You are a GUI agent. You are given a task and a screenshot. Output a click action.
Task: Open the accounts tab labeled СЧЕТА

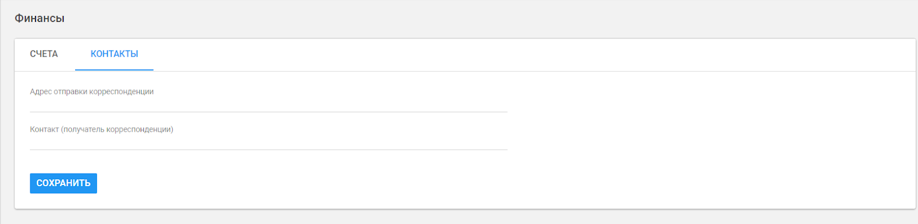tap(44, 54)
